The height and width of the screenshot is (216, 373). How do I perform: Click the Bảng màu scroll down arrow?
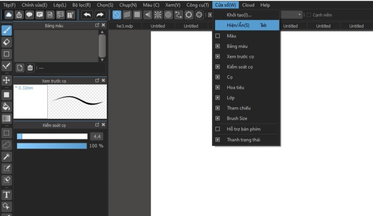102,60
